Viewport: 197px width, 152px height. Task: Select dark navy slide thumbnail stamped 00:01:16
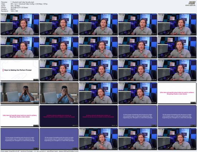pos(98,116)
